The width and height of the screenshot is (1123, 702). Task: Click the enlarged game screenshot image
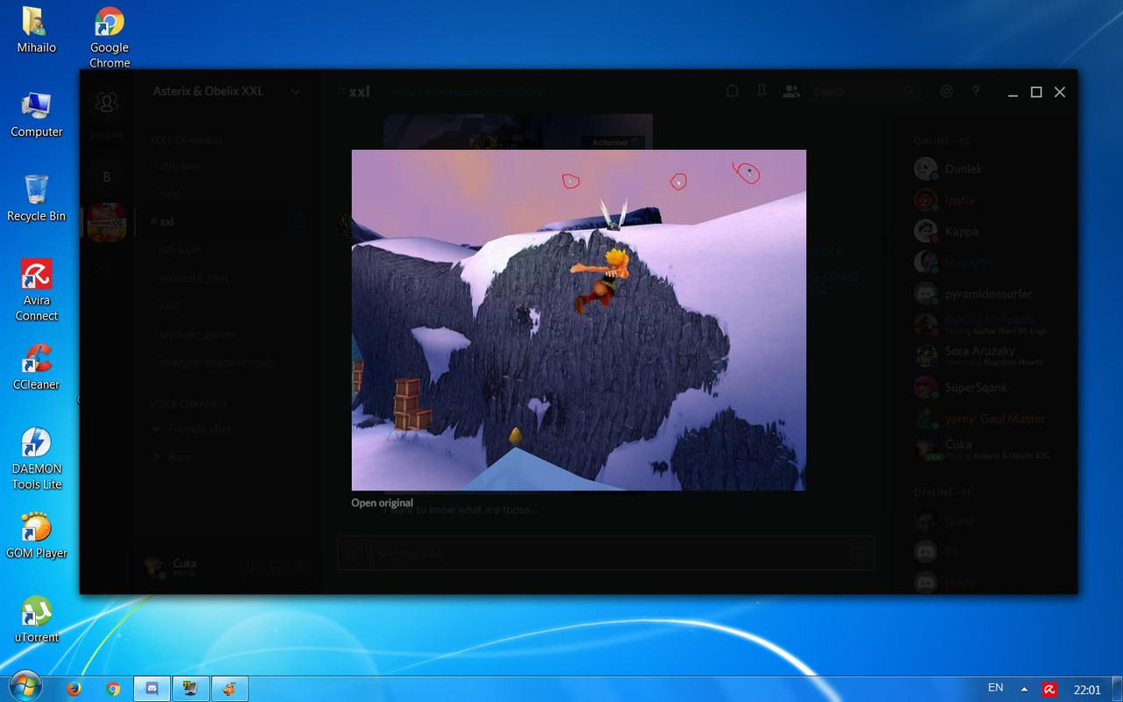[578, 320]
